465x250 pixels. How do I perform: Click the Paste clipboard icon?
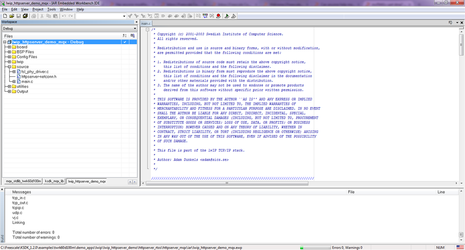[x=55, y=16]
